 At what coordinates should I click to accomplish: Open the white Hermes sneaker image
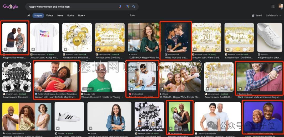coord(270,37)
